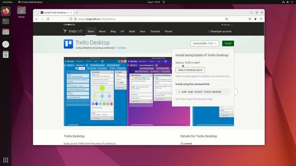Click the 'License' label

[x=187, y=143]
